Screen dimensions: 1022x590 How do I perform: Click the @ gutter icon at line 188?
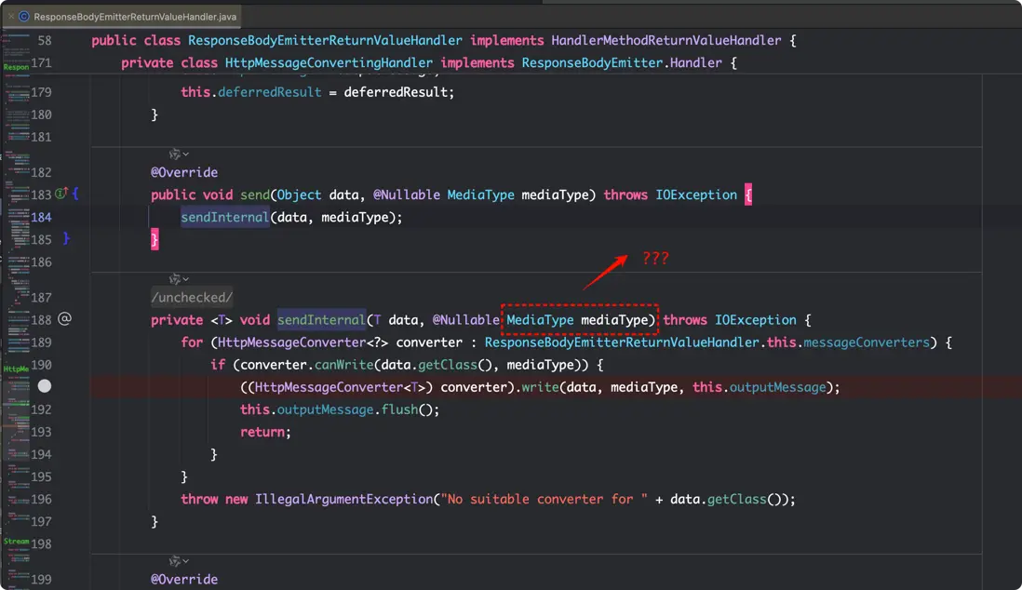pyautogui.click(x=64, y=319)
